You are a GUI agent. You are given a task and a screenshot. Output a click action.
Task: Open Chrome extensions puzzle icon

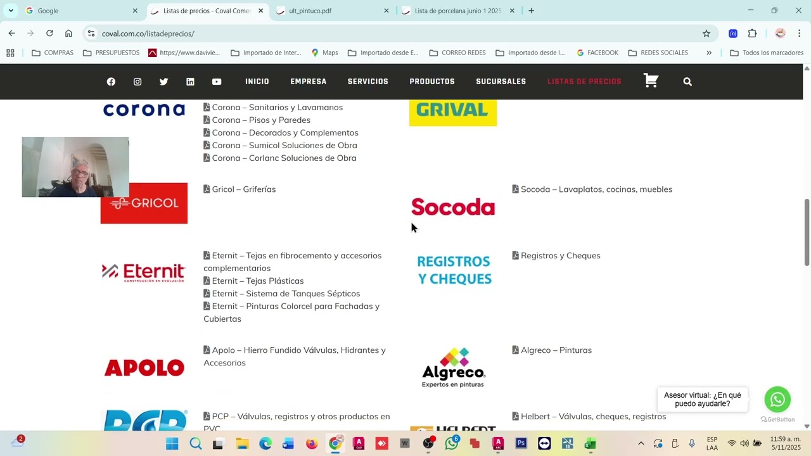click(752, 34)
